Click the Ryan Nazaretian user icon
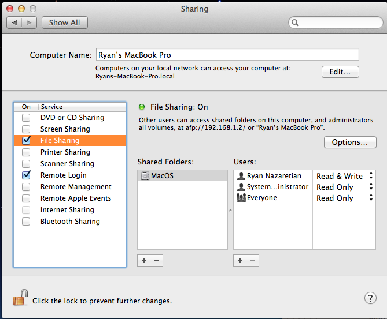Image resolution: width=387 pixels, height=319 pixels. 241,176
